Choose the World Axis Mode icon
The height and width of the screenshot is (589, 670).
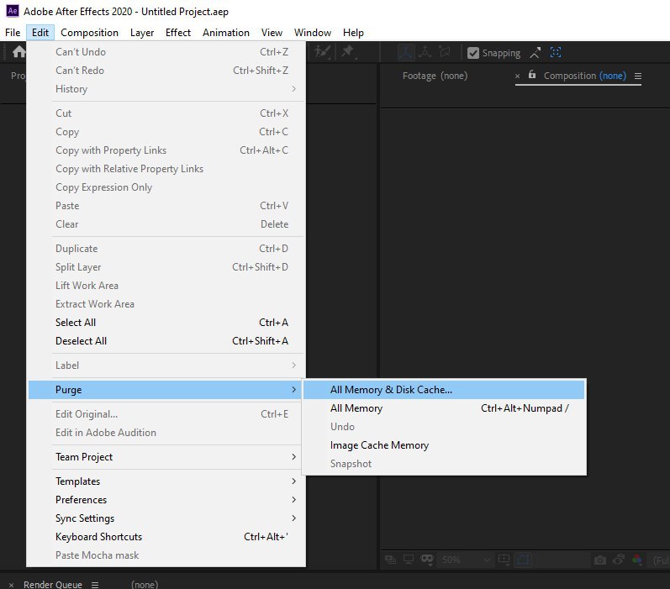[x=425, y=52]
